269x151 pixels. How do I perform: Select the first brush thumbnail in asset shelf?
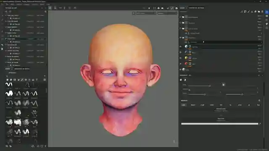[x=9, y=84]
